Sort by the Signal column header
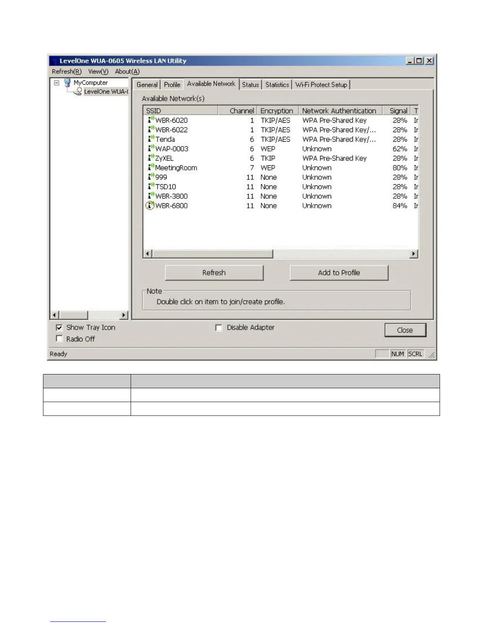The image size is (483, 625). [397, 110]
